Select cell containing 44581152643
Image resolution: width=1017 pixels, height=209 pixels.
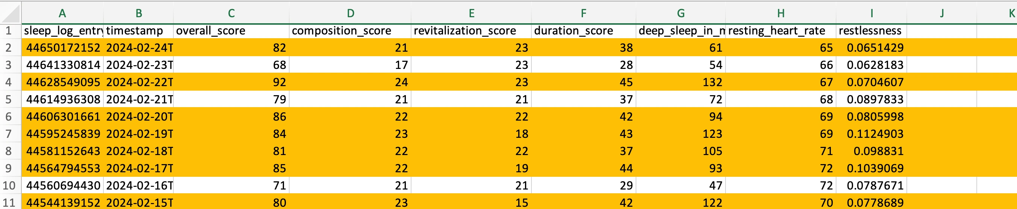62,151
